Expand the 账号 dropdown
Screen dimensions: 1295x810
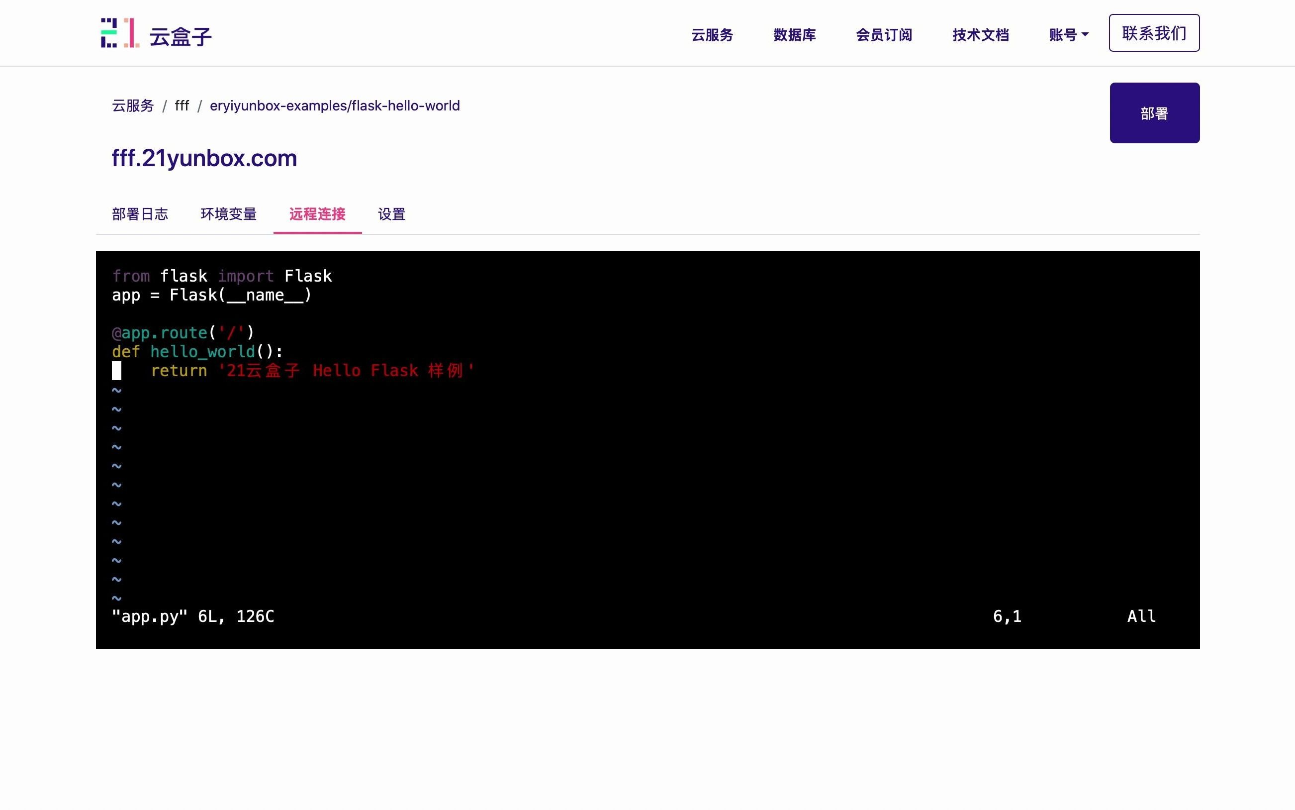coord(1069,35)
